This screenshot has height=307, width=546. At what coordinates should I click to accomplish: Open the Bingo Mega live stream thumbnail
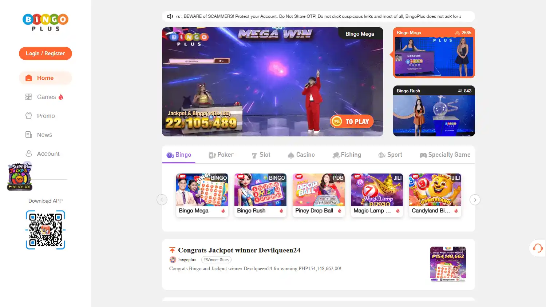click(434, 53)
